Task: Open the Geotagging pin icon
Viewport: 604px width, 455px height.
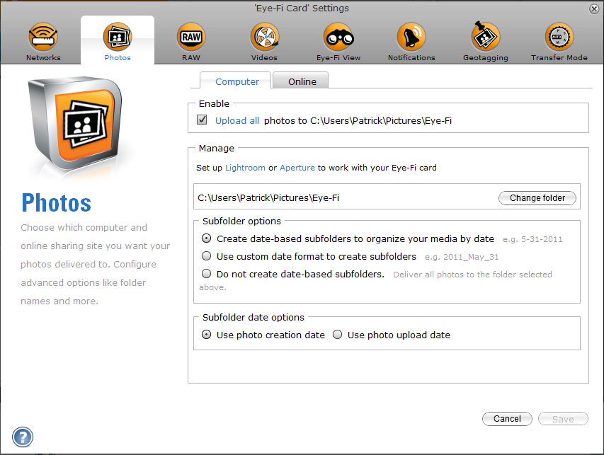Action: pyautogui.click(x=485, y=37)
